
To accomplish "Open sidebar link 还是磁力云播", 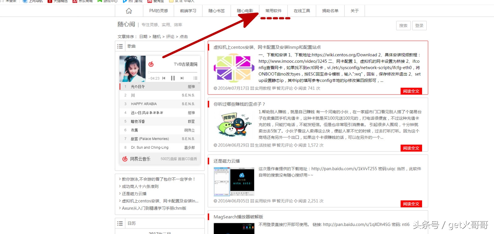I will click(x=134, y=194).
